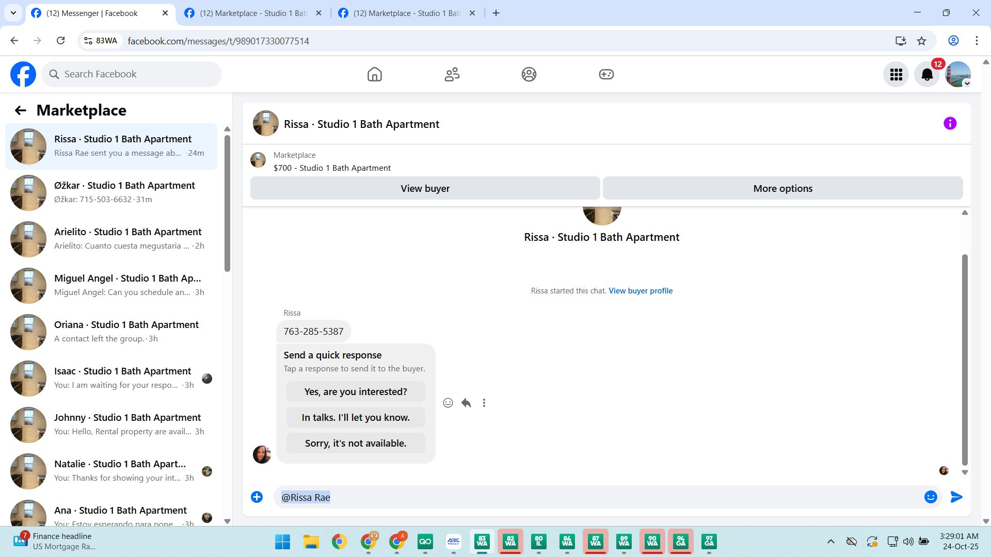Open the Facebook home logo
Image resolution: width=991 pixels, height=557 pixels.
23,74
